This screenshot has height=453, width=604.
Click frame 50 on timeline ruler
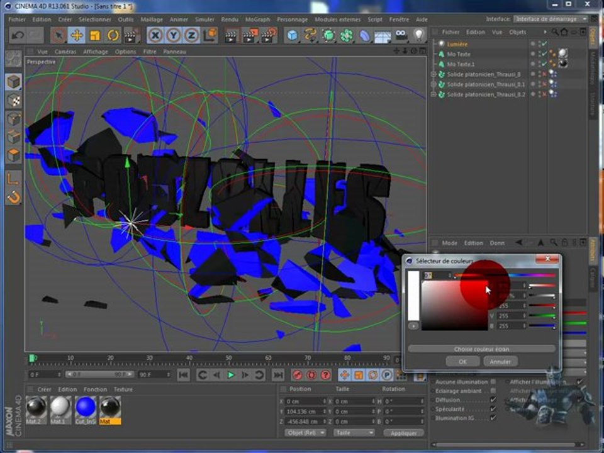[229, 358]
